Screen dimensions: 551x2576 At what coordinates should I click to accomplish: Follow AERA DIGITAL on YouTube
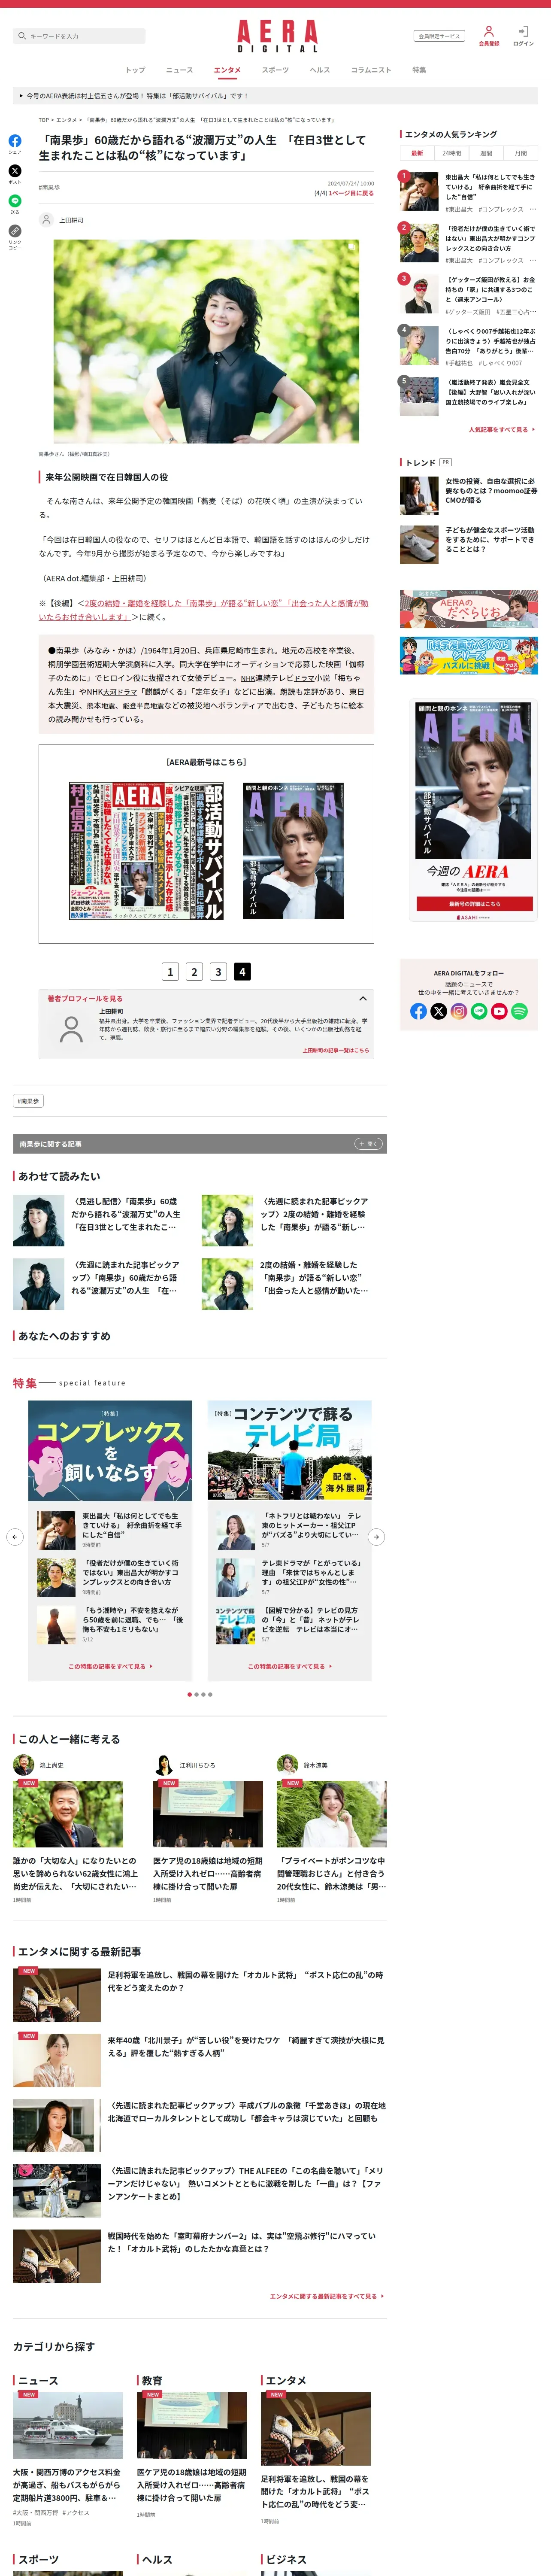(x=499, y=1011)
